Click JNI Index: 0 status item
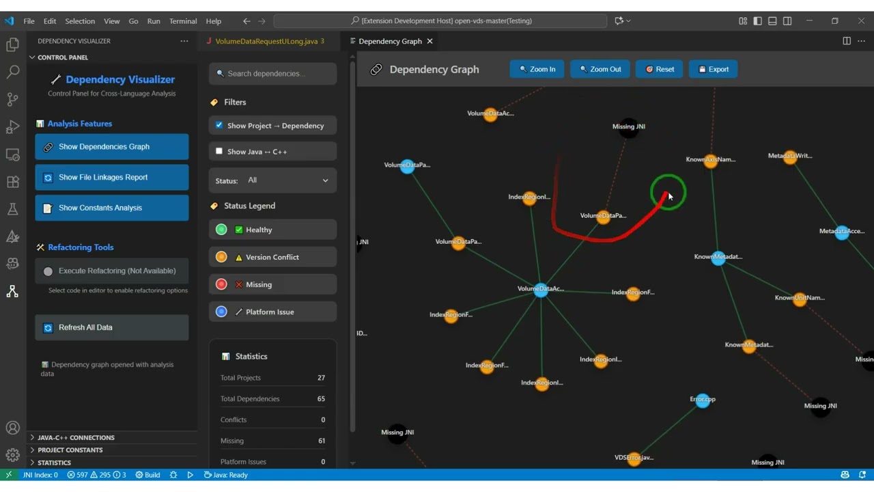This screenshot has height=492, width=874. (x=40, y=475)
